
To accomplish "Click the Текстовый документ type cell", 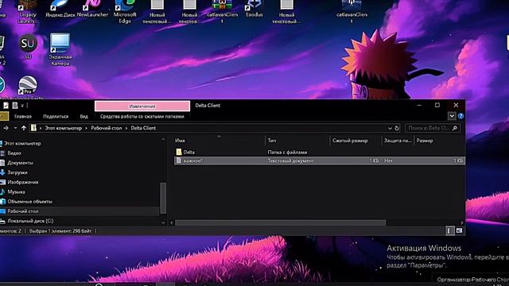I will (291, 160).
